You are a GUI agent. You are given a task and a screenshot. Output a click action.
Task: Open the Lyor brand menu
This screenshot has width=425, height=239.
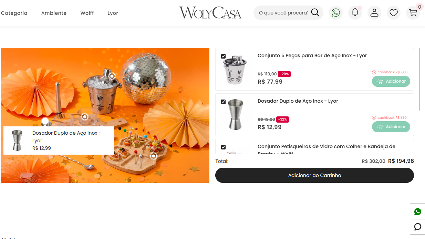pyautogui.click(x=113, y=13)
